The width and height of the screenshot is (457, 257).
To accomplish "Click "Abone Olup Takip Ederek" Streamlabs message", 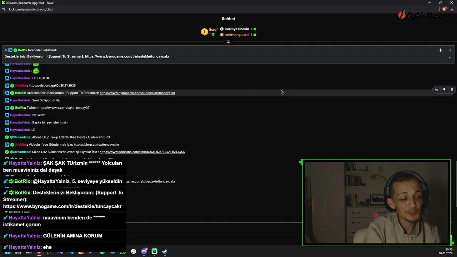I will (x=71, y=137).
